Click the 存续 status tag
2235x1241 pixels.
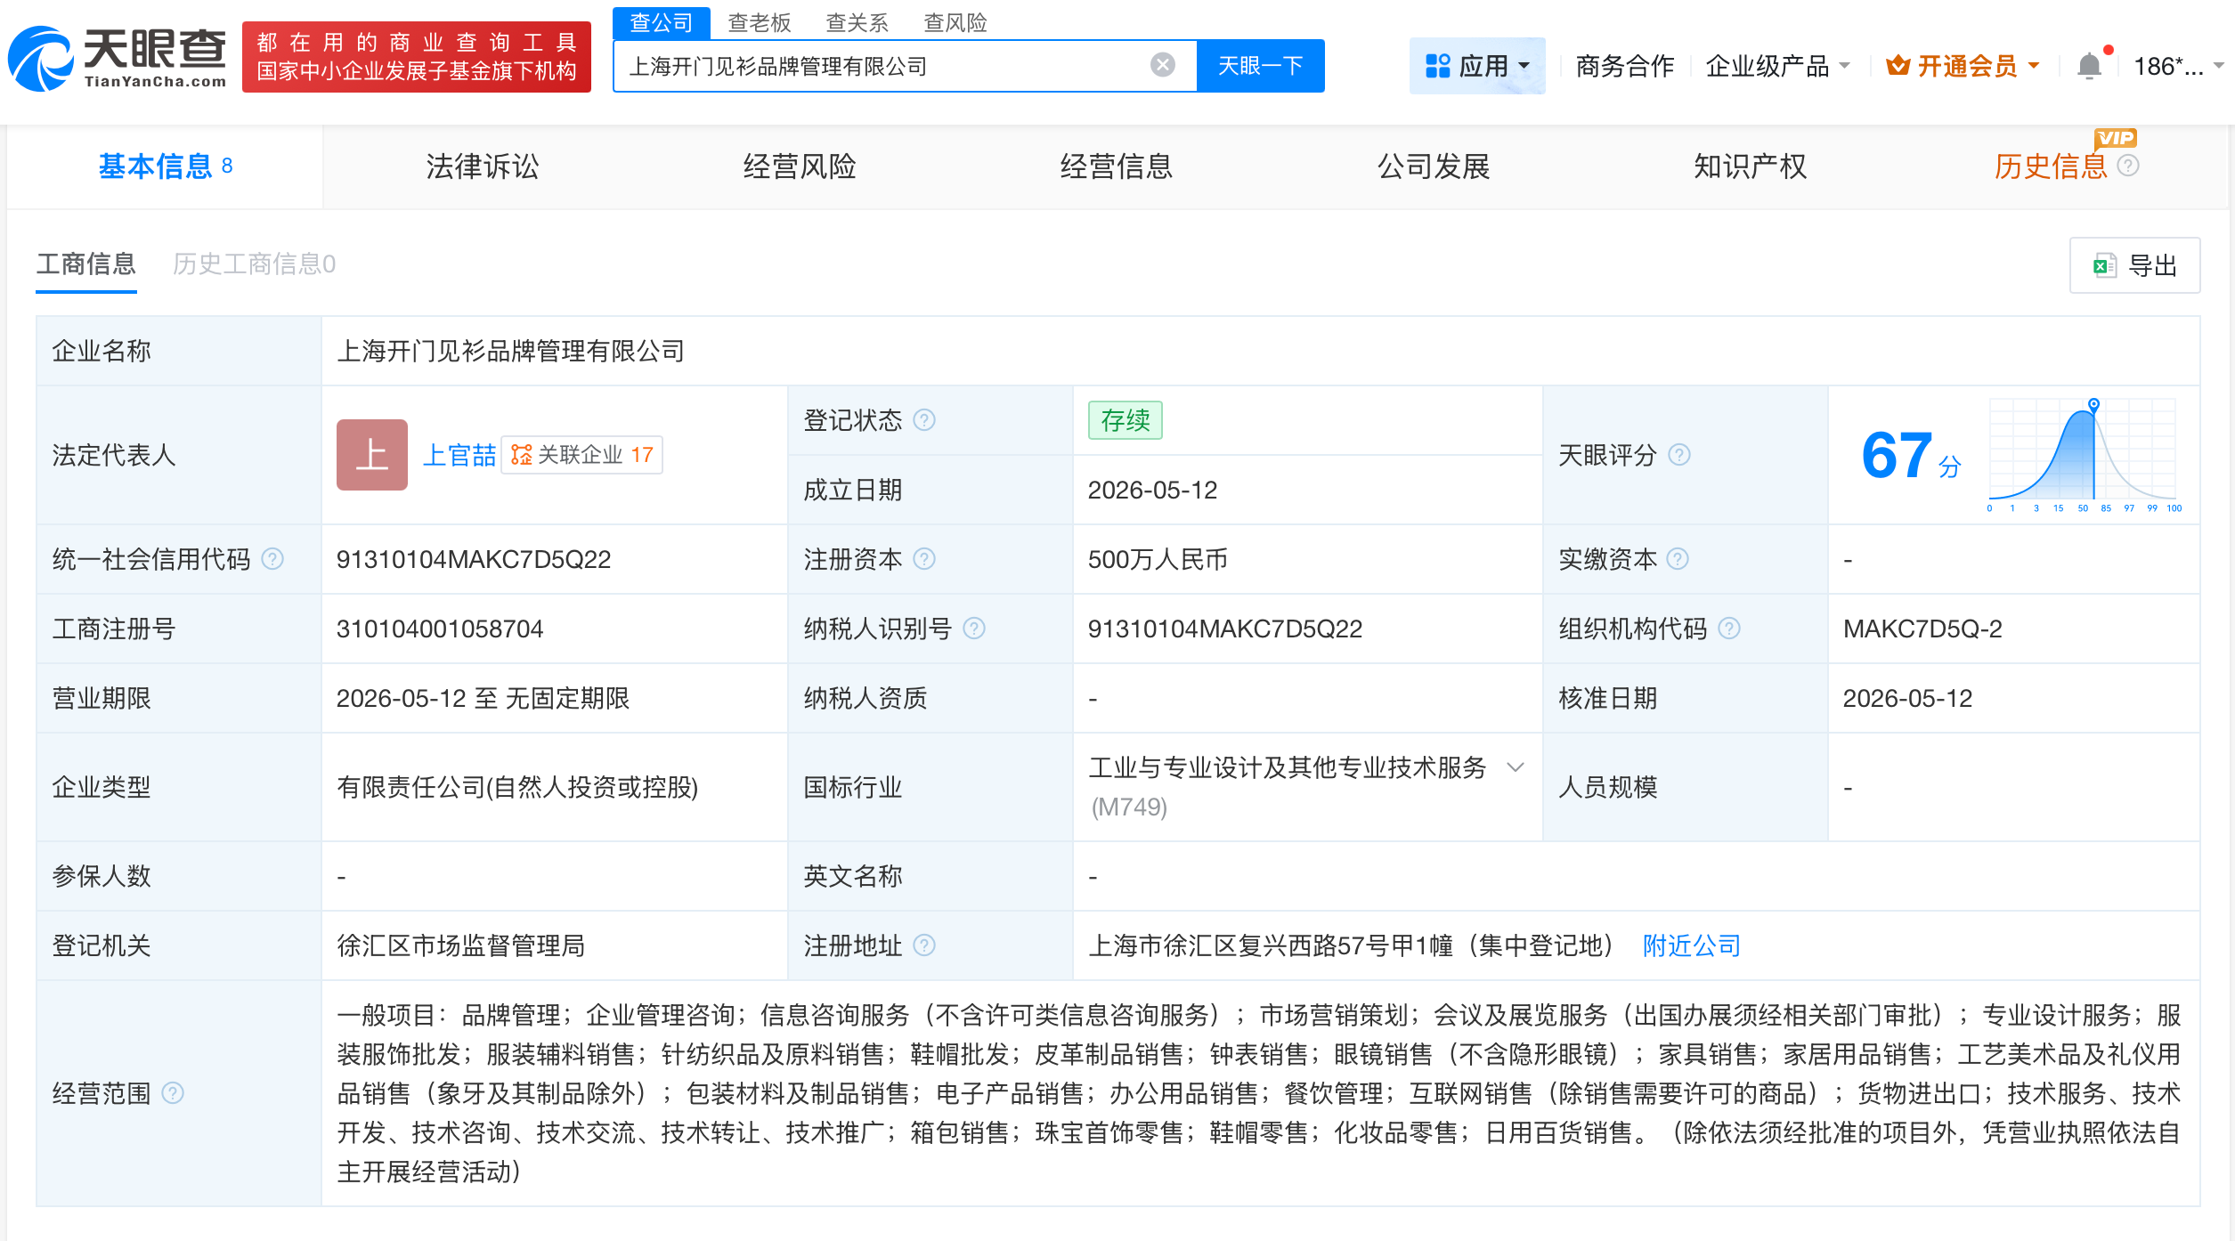(1126, 420)
